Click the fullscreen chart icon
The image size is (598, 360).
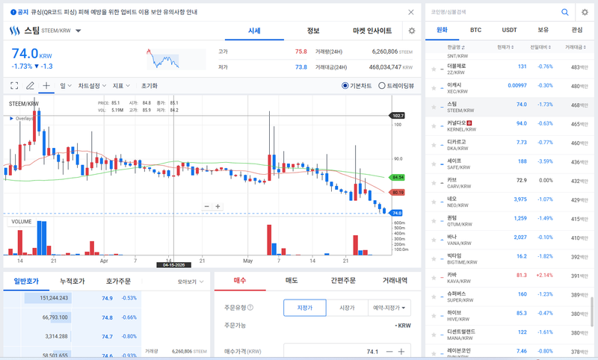coord(14,86)
